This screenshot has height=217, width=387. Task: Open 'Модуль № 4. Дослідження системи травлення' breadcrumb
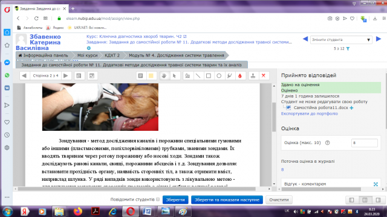(177, 55)
